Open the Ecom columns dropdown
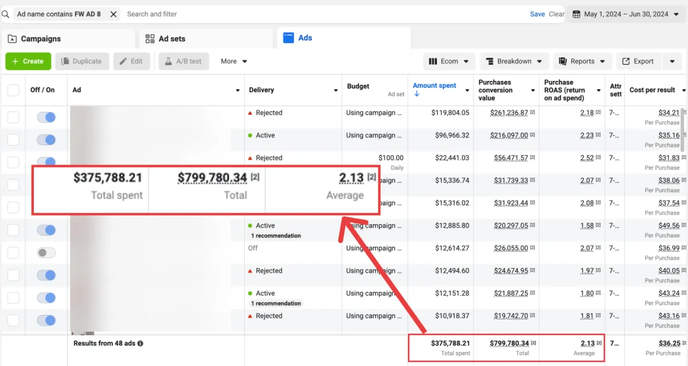The height and width of the screenshot is (366, 688). (449, 61)
